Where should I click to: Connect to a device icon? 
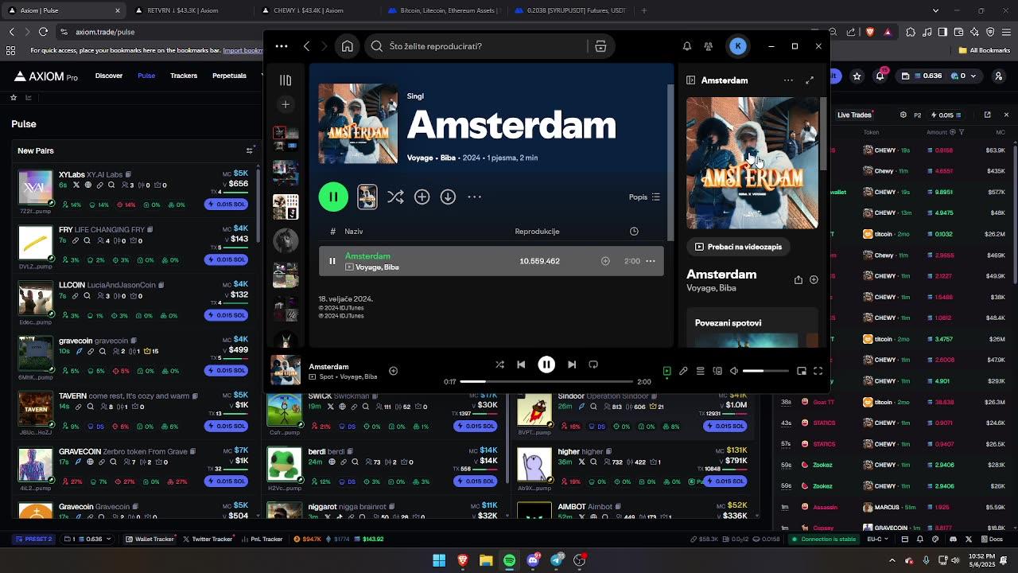717,371
